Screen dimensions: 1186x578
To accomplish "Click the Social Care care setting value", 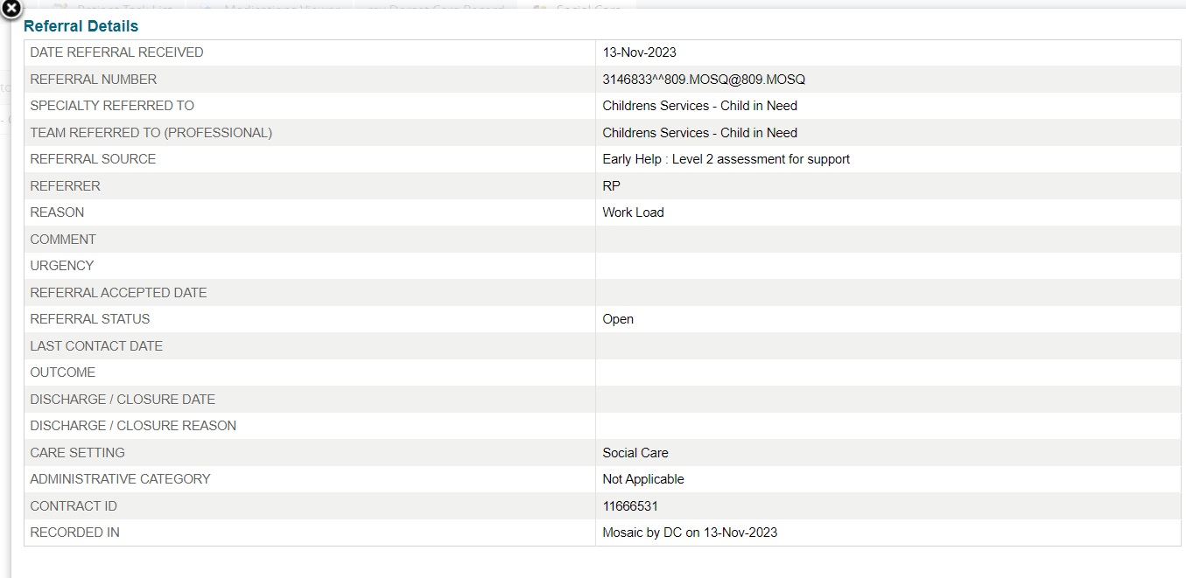I will [x=635, y=453].
